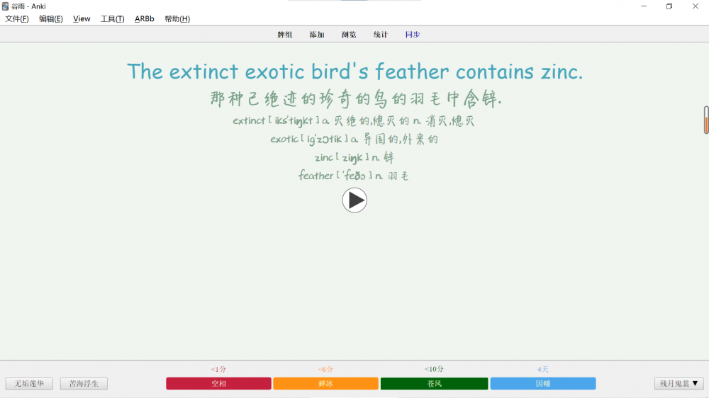Open the 工具(T) menu
Screen dimensions: 709x398
coord(112,18)
